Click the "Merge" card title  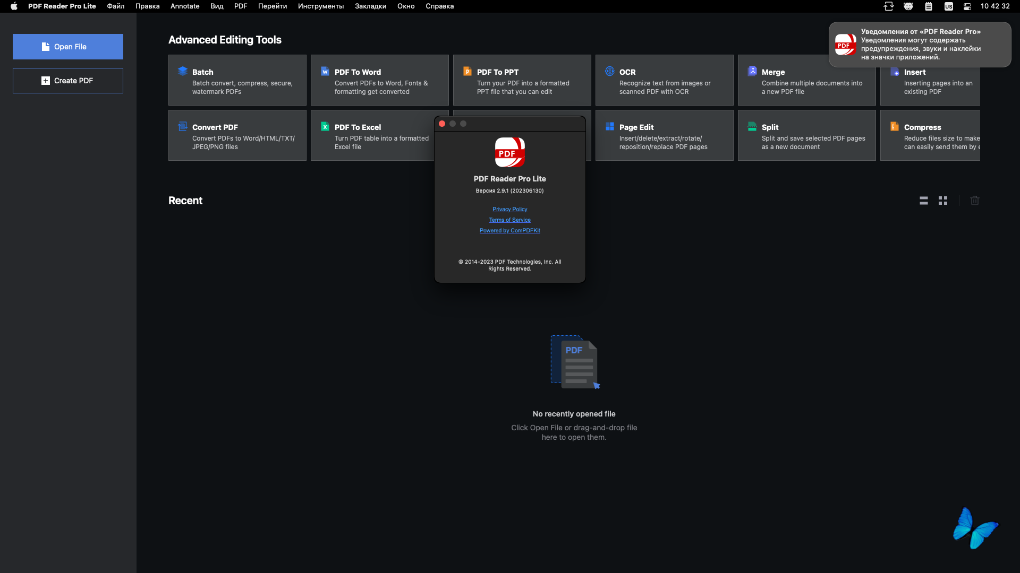click(773, 72)
